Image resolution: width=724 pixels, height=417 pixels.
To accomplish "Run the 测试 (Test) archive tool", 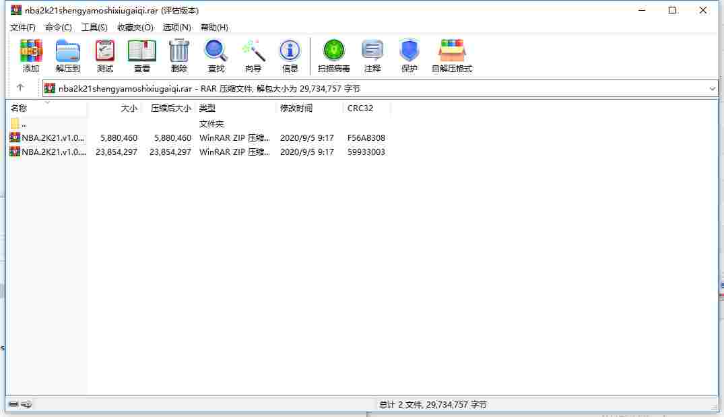I will coord(105,51).
